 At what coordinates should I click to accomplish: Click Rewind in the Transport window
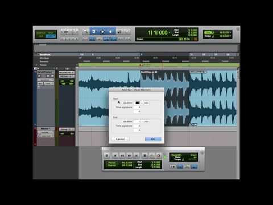122,155
